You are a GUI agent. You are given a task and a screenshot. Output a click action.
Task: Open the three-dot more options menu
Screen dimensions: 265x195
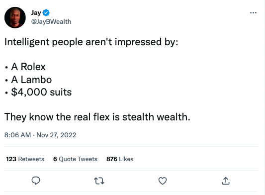(x=253, y=12)
